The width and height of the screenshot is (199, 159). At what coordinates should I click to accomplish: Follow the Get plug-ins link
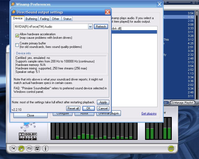tap(149, 114)
